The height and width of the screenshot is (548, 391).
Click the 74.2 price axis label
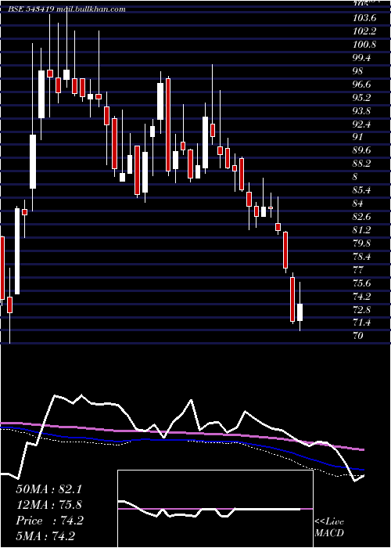pos(363,297)
